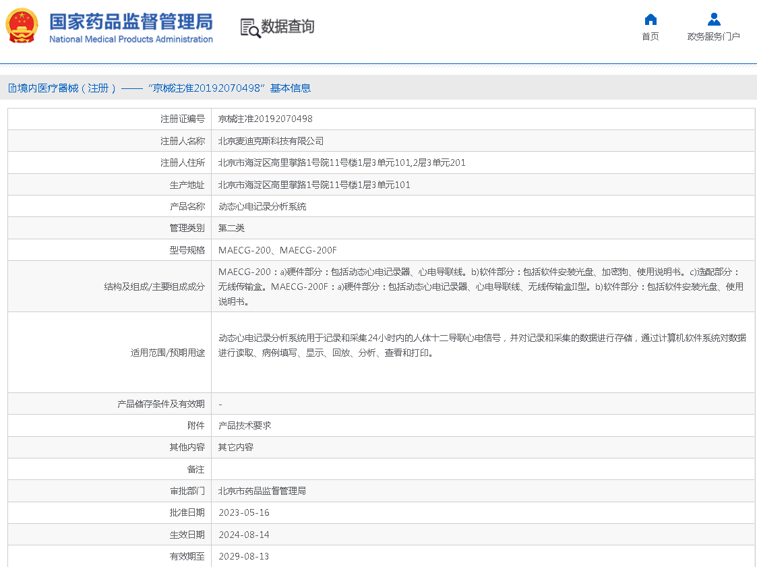Open the 首页 text link
Image resolution: width=757 pixels, height=567 pixels.
coord(650,37)
